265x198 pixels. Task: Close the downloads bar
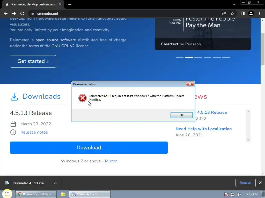(x=260, y=183)
